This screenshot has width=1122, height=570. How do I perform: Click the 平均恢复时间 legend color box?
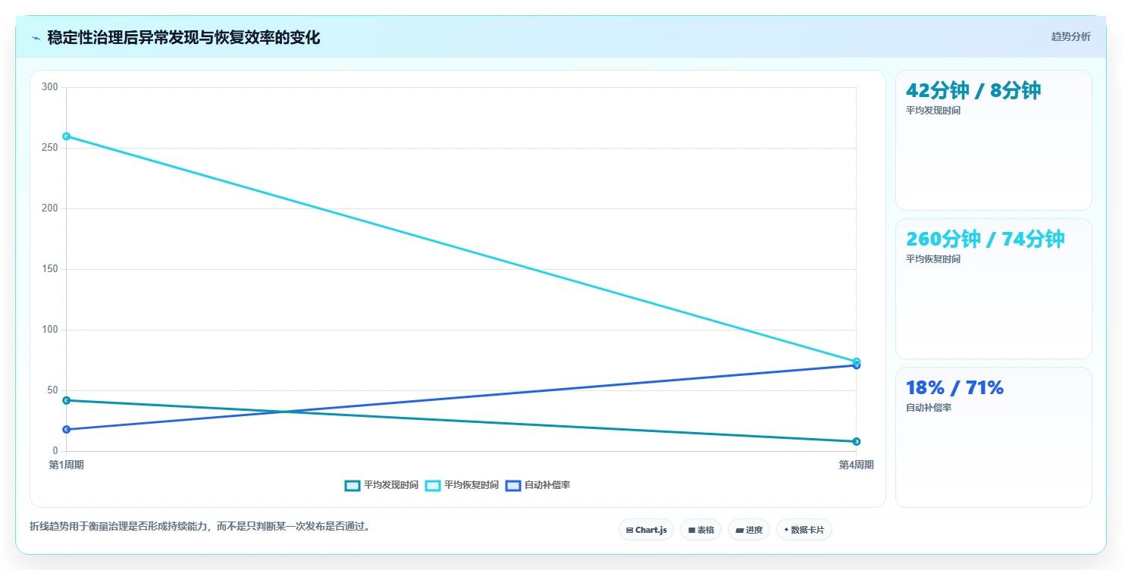tap(432, 485)
